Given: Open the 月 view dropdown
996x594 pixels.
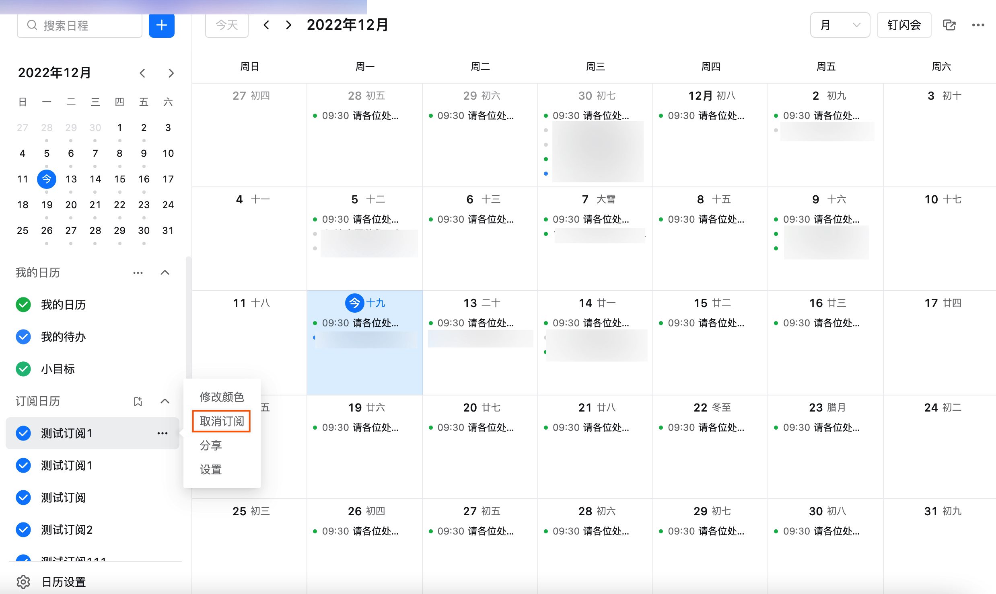Looking at the screenshot, I should pyautogui.click(x=840, y=25).
